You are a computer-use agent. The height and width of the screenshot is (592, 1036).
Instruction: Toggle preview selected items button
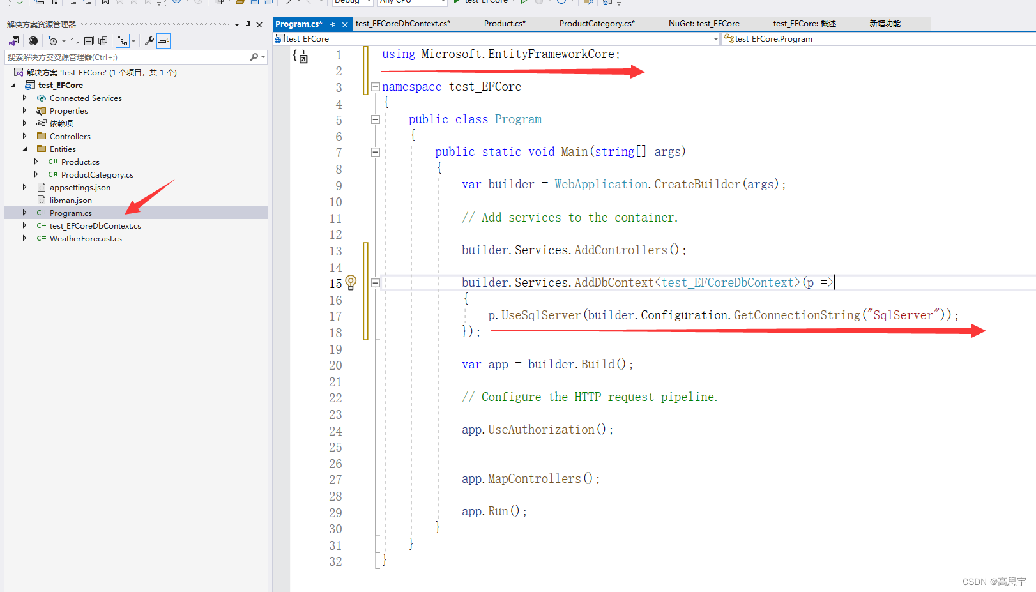point(164,41)
